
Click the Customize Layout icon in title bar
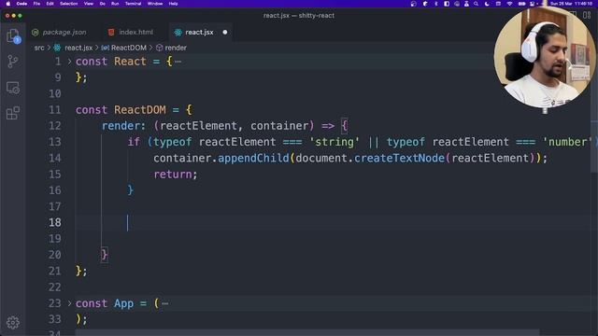click(x=587, y=15)
